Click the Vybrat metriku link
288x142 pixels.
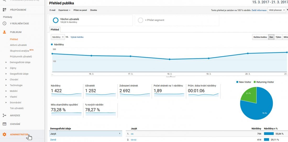[77, 37]
